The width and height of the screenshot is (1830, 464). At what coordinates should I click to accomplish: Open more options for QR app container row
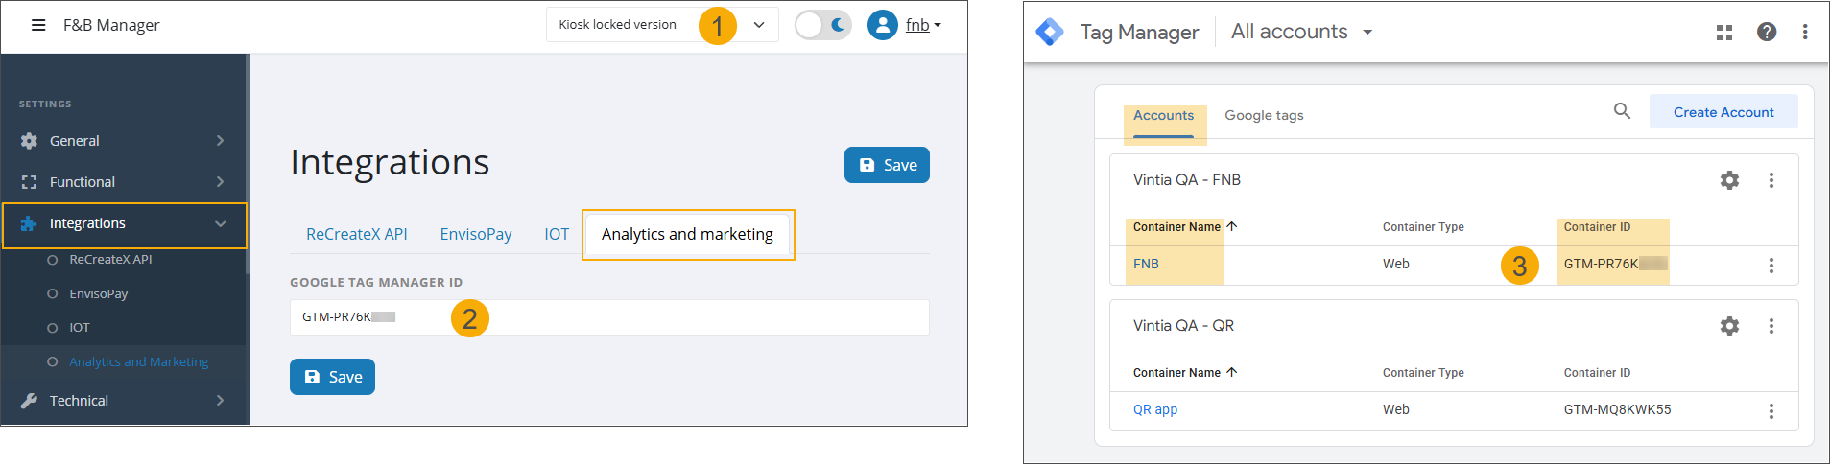click(x=1771, y=411)
